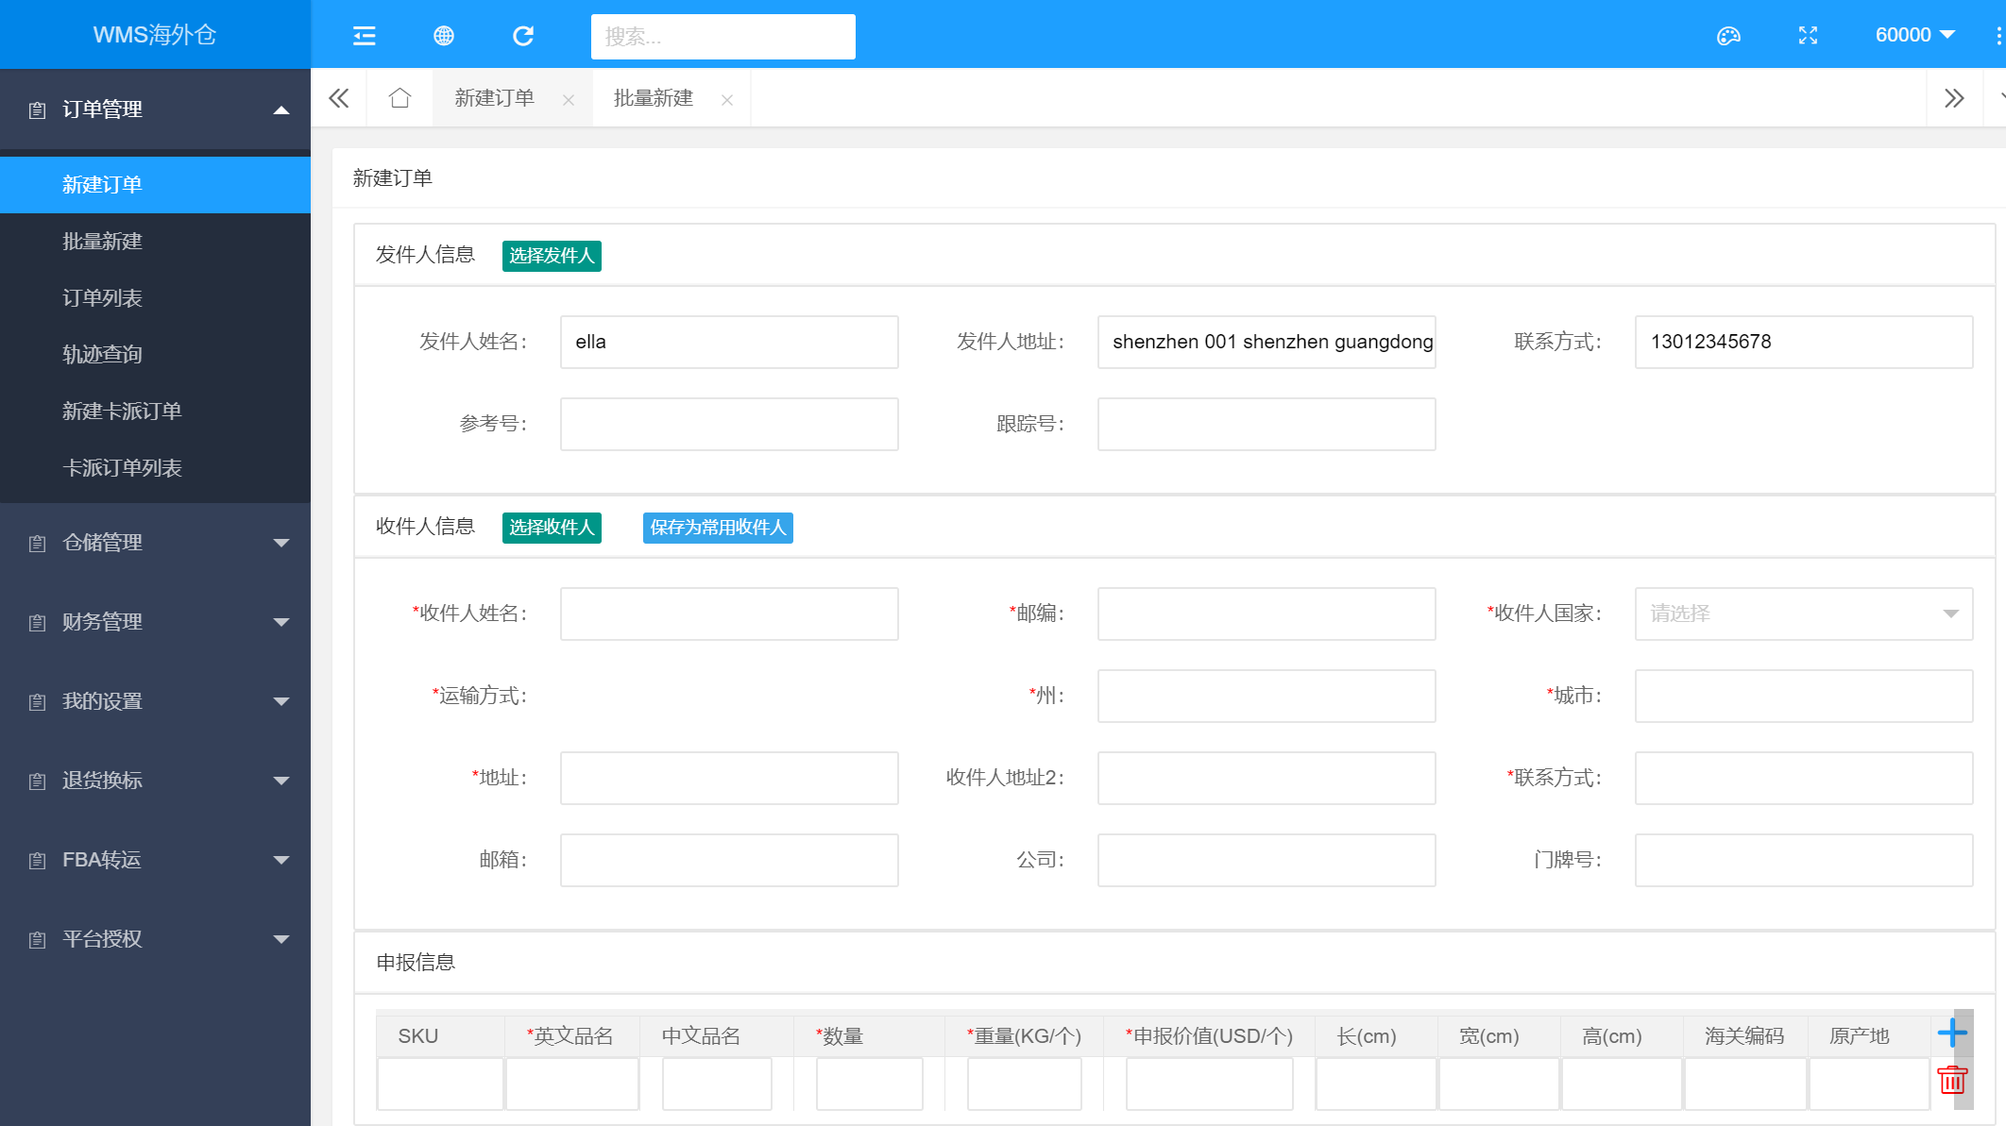Image resolution: width=2006 pixels, height=1126 pixels.
Task: Click the FBA转运 clipboard icon
Action: click(37, 861)
